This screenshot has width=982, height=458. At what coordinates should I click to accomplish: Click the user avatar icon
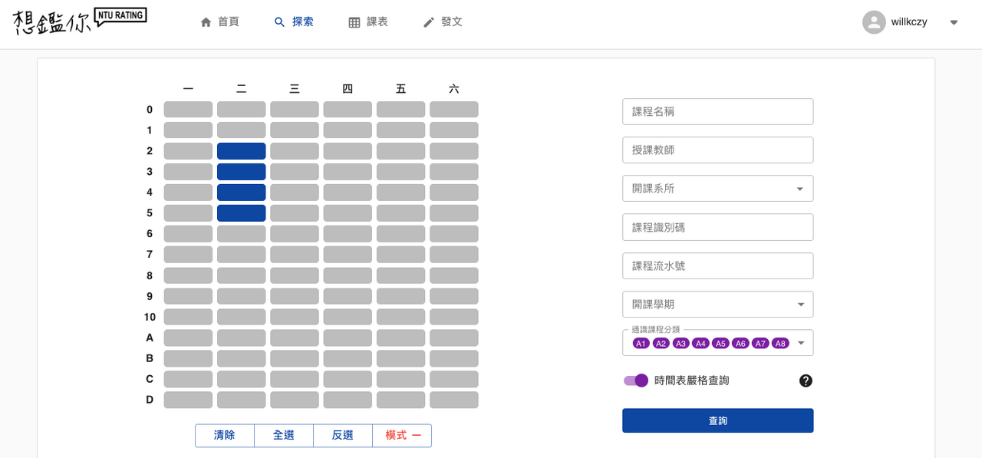coord(874,22)
